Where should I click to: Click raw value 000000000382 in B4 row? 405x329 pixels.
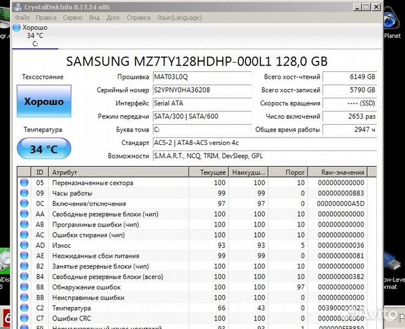click(x=341, y=277)
